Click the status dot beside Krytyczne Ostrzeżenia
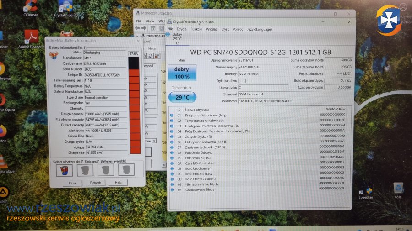Image resolution: width=412 pixels, height=231 pixels. [x=172, y=115]
